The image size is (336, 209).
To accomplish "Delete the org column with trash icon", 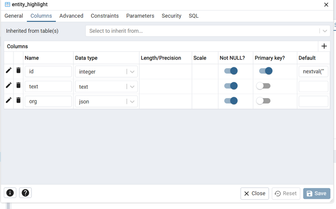I will click(18, 101).
